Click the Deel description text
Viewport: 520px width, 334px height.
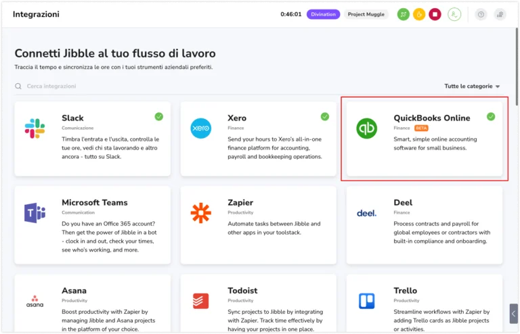[x=441, y=233]
